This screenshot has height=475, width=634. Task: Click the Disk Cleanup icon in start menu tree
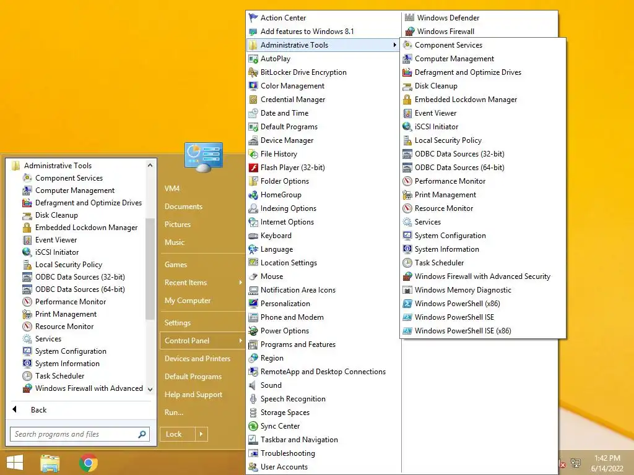(x=27, y=215)
